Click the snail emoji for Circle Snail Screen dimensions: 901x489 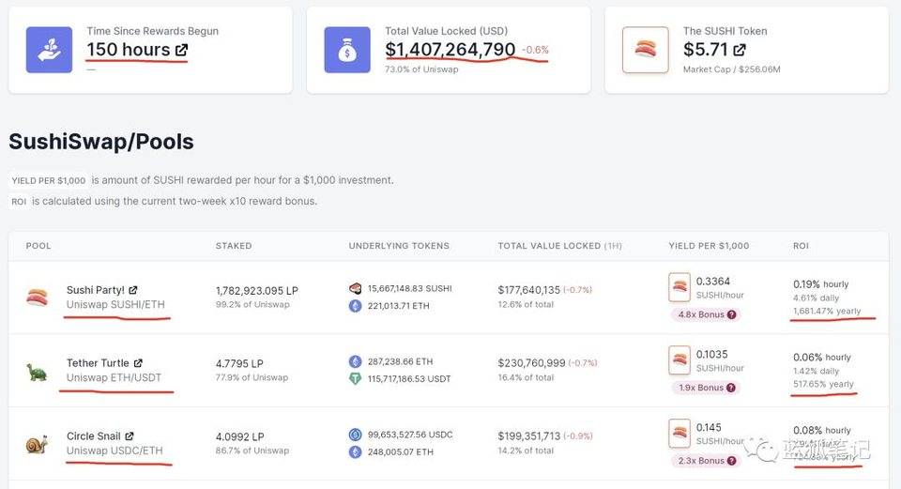pos(37,443)
